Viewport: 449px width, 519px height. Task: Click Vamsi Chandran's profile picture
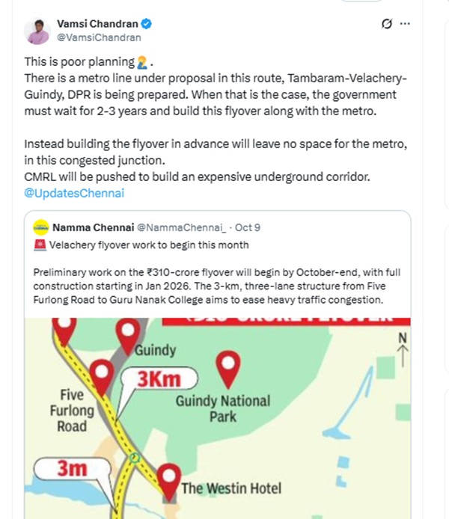pos(37,31)
